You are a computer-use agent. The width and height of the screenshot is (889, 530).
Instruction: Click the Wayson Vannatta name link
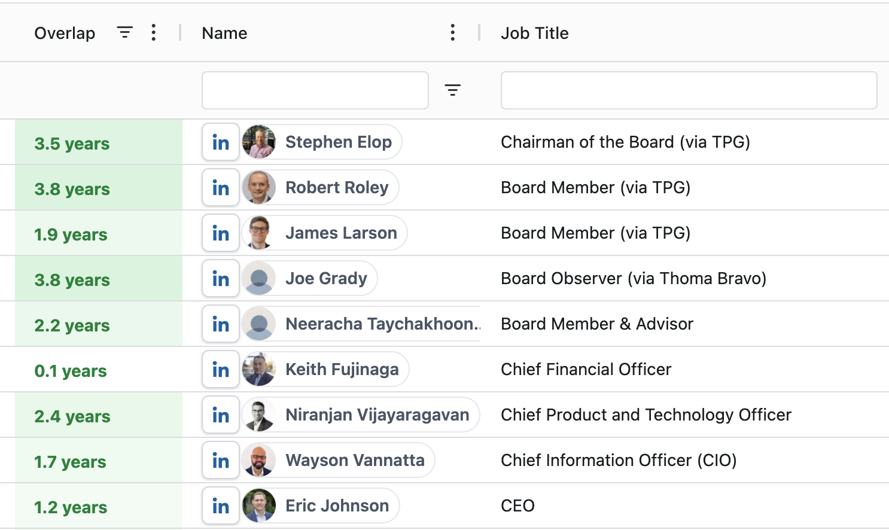pyautogui.click(x=355, y=460)
